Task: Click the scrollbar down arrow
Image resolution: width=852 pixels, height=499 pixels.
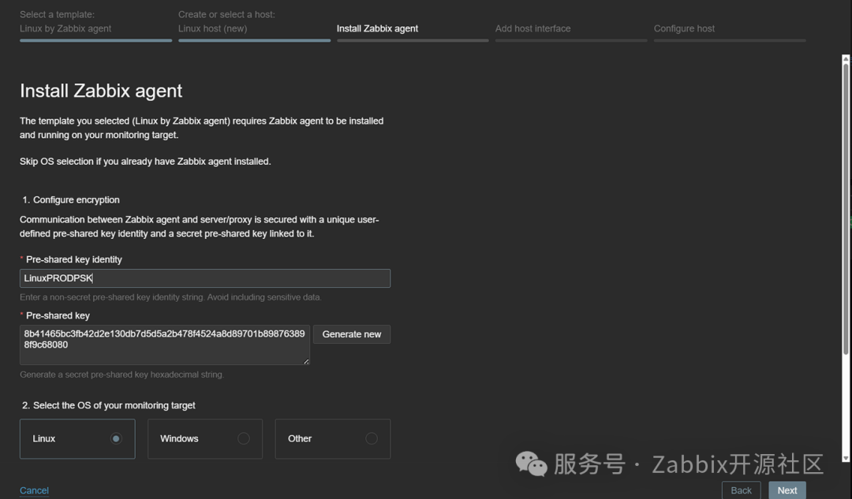Action: (846, 457)
